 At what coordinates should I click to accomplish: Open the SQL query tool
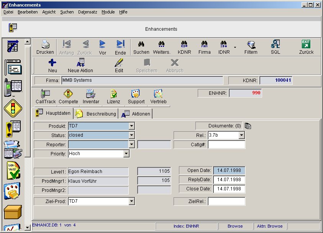click(x=275, y=45)
